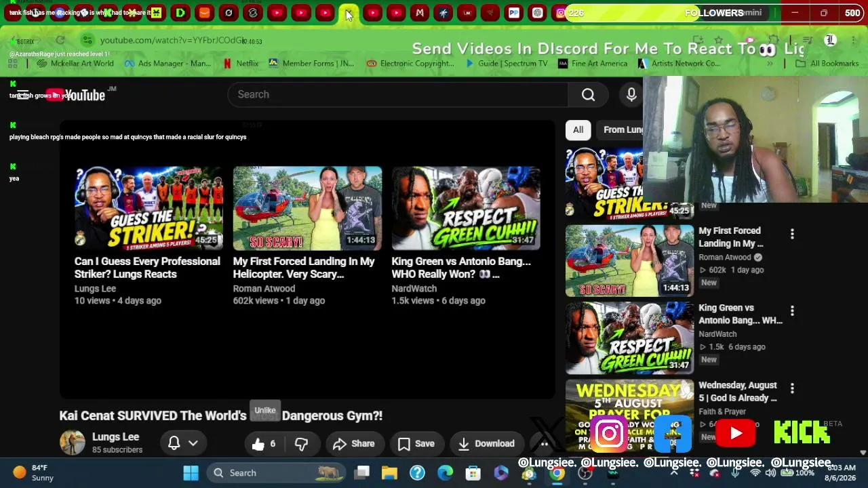Open 'My First Forced Landing In My Helicopter' title
The image size is (868, 488).
click(304, 268)
